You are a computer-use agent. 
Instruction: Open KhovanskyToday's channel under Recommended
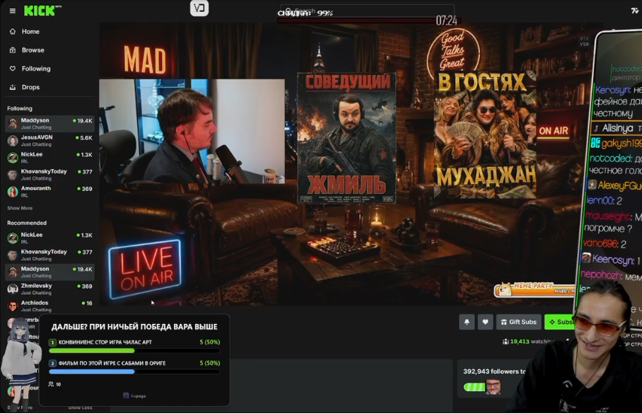(x=50, y=255)
